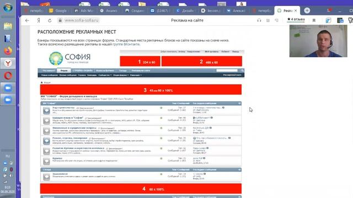Open the 'Навигация' dropdown
Screen dimensions: 353x198
136,75
